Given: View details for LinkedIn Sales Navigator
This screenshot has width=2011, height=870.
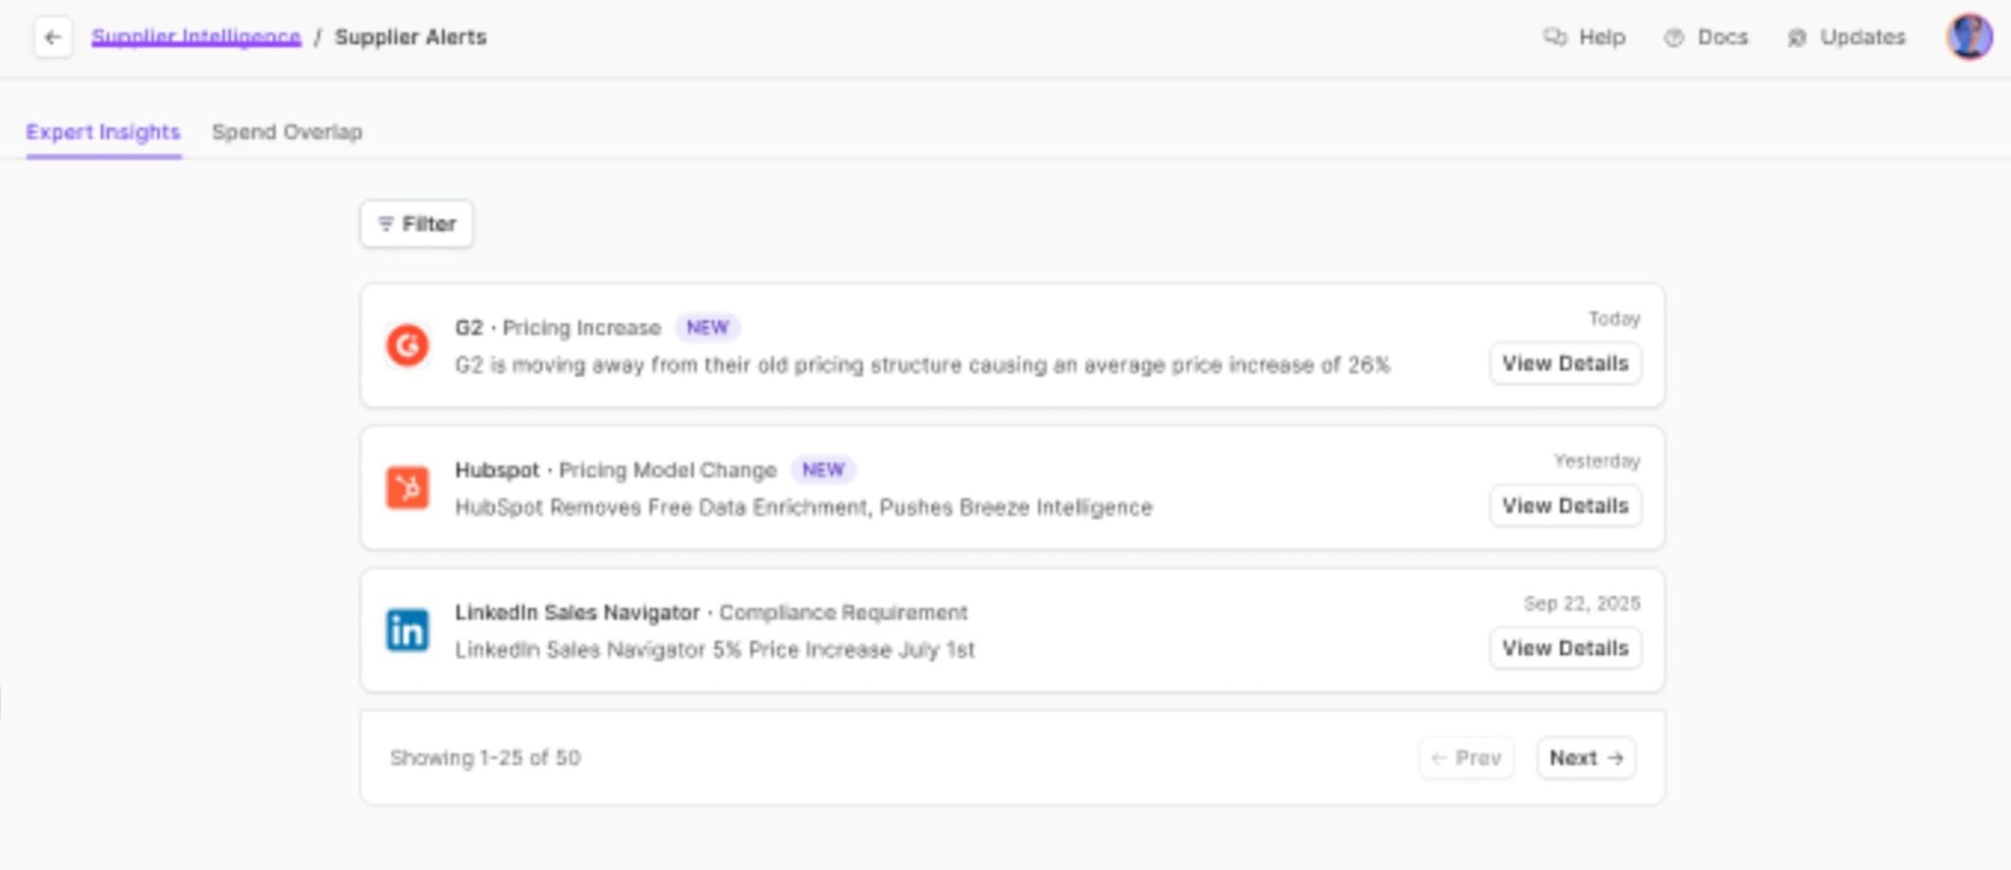Looking at the screenshot, I should click(x=1565, y=648).
